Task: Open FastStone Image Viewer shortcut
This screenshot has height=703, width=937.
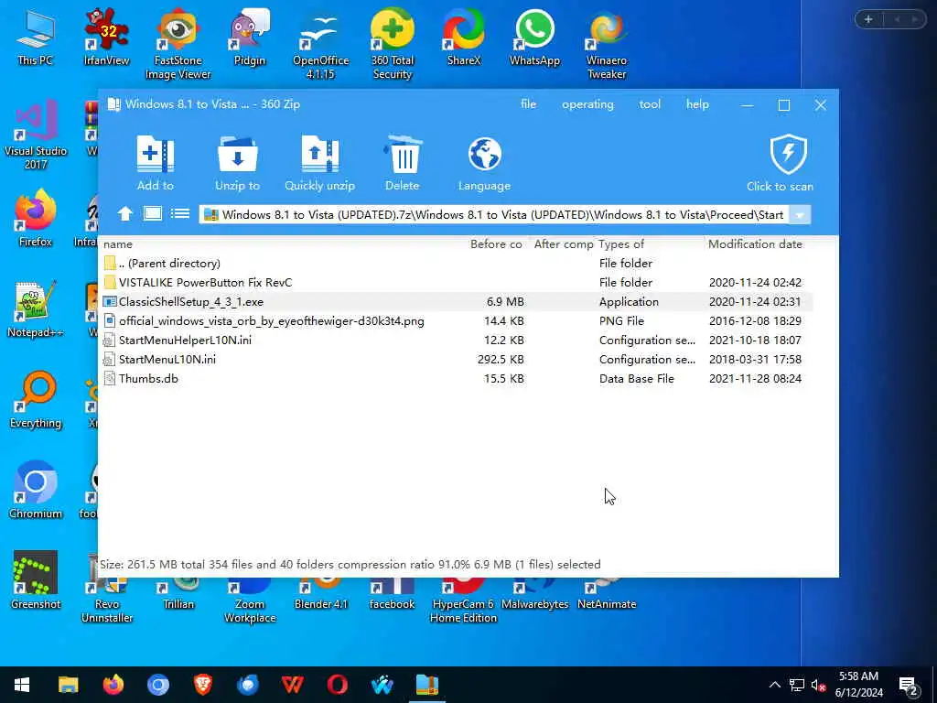Action: tap(178, 44)
